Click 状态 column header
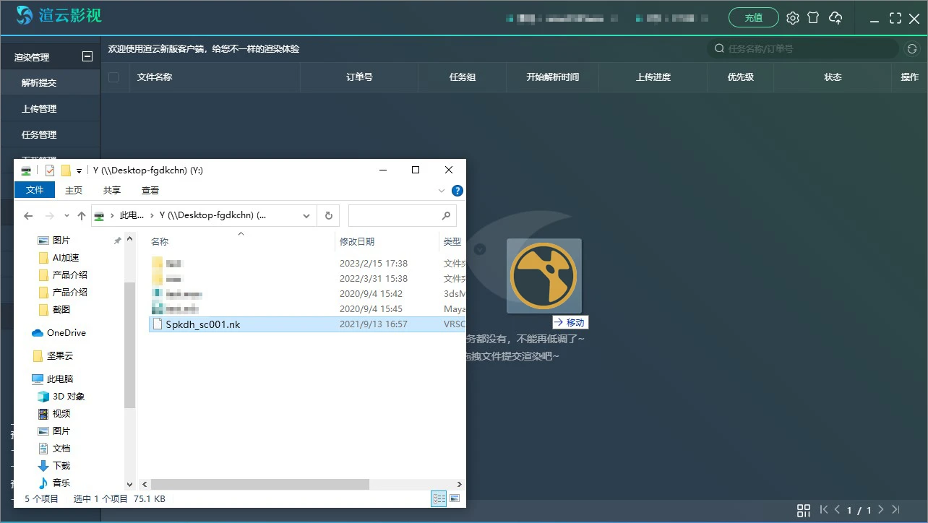 point(833,77)
